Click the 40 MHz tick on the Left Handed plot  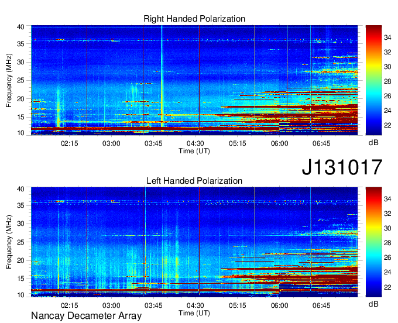click(20, 189)
